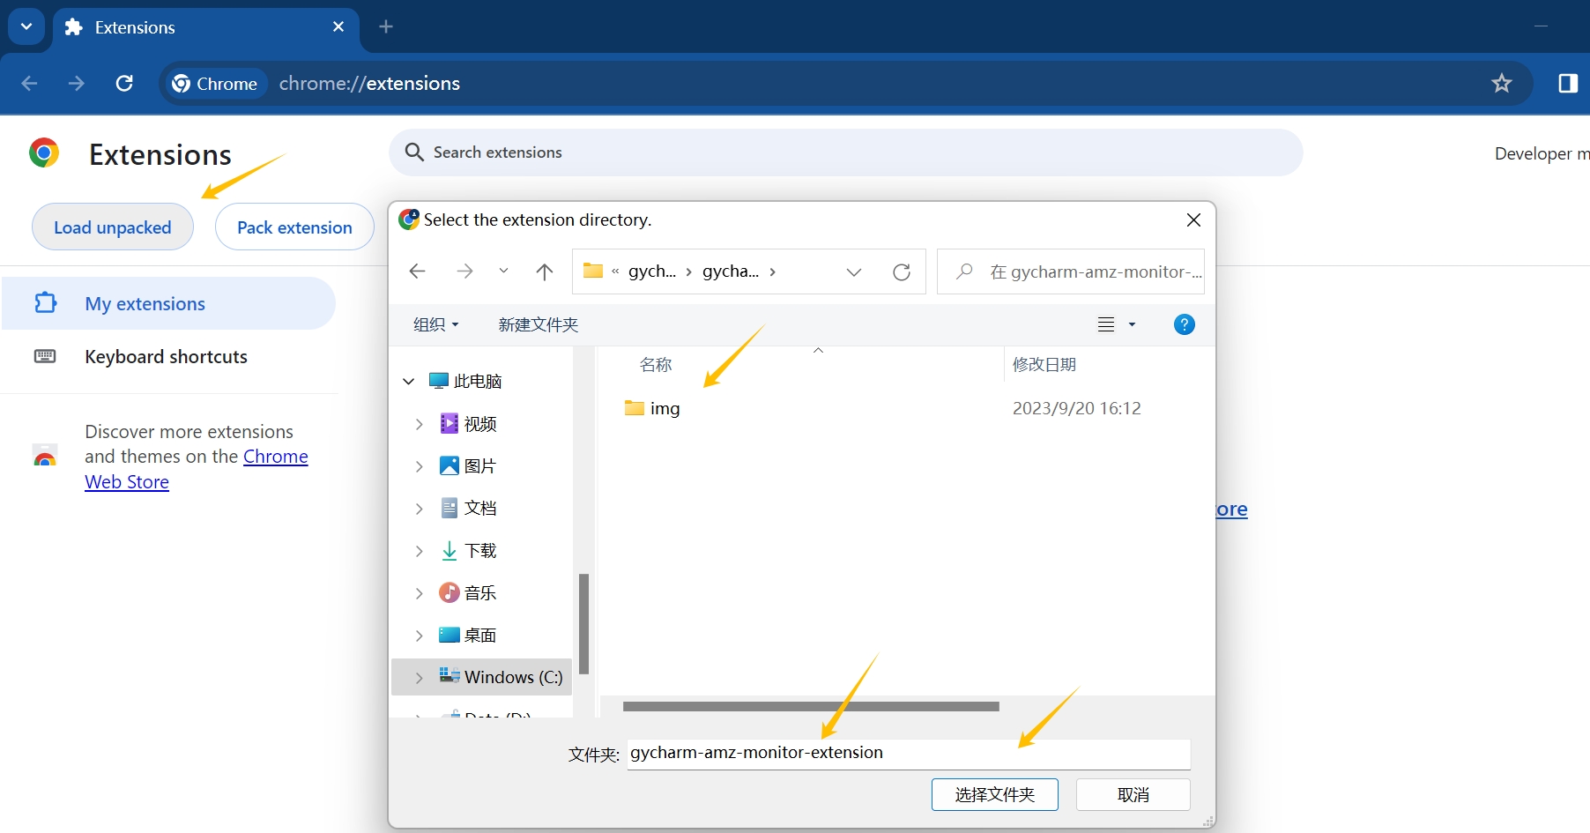Open the 组织 menu
Image resolution: width=1590 pixels, height=833 pixels.
coord(436,324)
